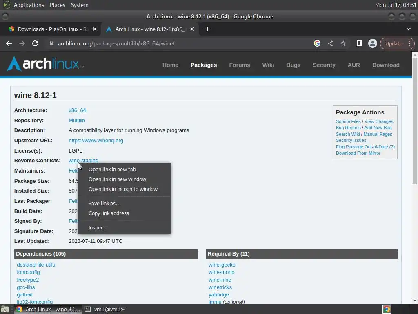Open the Wiki navigation link

[x=268, y=65]
